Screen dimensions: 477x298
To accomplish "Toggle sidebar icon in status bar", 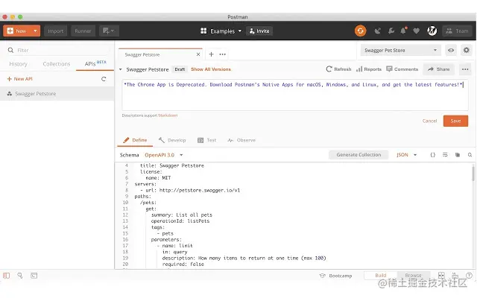I will coord(7,276).
